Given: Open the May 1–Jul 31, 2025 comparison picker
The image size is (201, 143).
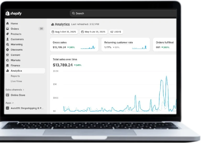Looking at the screenshot, I should 93,32.
